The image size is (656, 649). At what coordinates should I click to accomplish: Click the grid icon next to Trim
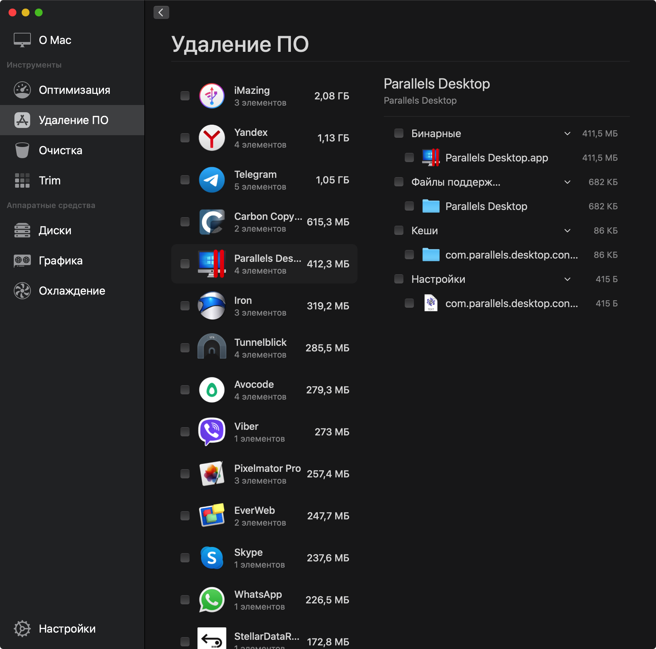[22, 180]
